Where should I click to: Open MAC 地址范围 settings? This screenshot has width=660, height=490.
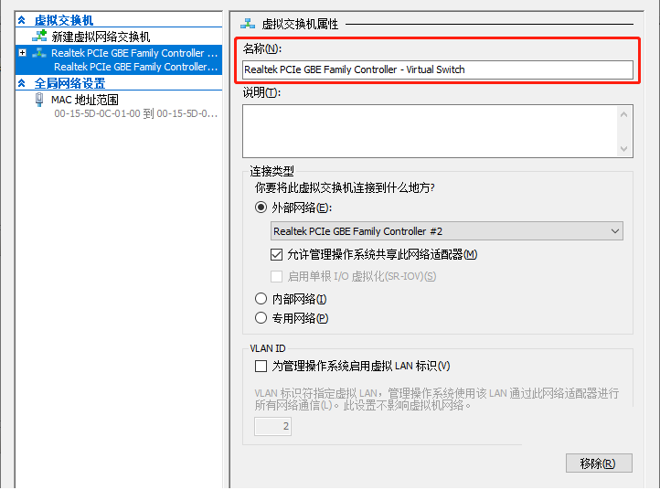click(x=85, y=100)
